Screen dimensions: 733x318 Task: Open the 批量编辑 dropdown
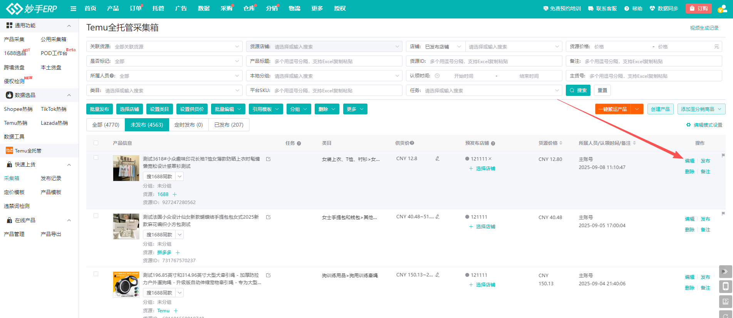point(228,109)
